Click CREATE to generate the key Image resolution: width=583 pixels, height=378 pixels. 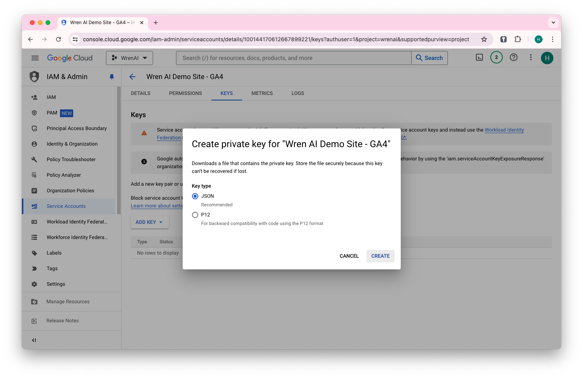coord(380,256)
